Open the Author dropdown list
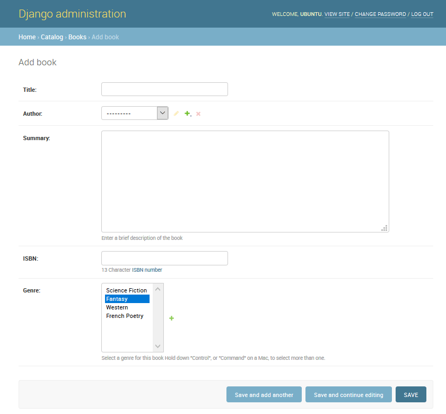446x414 pixels. (162, 113)
